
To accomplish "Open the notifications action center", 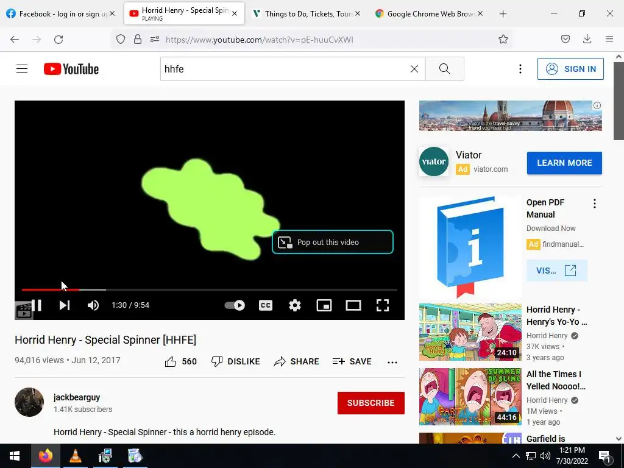I will (x=604, y=456).
